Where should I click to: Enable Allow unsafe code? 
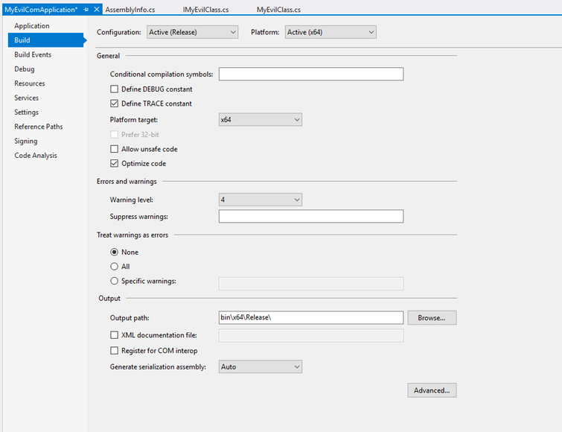coord(114,149)
